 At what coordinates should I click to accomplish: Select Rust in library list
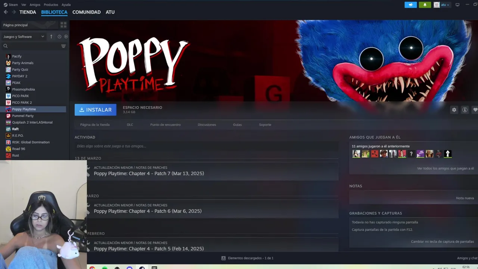tap(15, 155)
